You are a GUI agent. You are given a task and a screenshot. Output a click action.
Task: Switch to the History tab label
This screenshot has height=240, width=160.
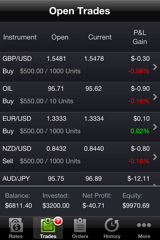click(x=112, y=236)
